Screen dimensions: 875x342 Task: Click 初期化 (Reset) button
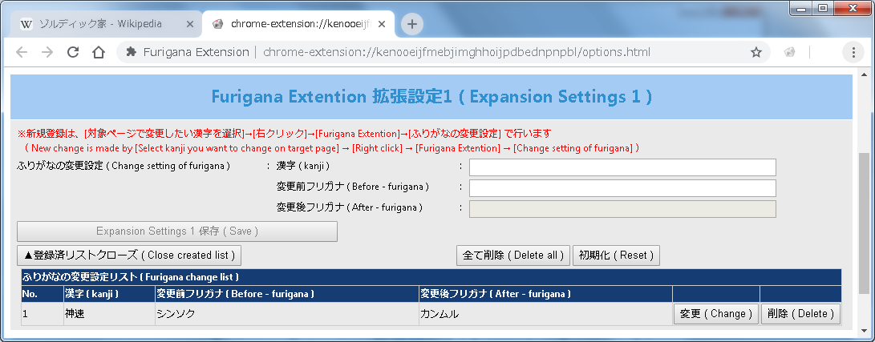pyautogui.click(x=616, y=255)
